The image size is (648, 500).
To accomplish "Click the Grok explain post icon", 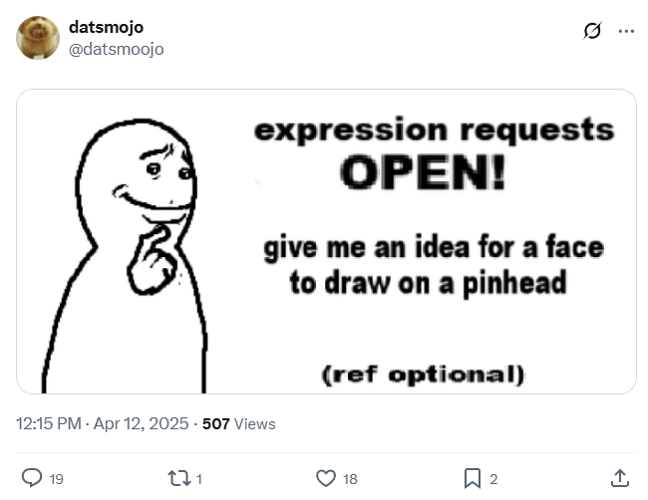I will tap(592, 31).
